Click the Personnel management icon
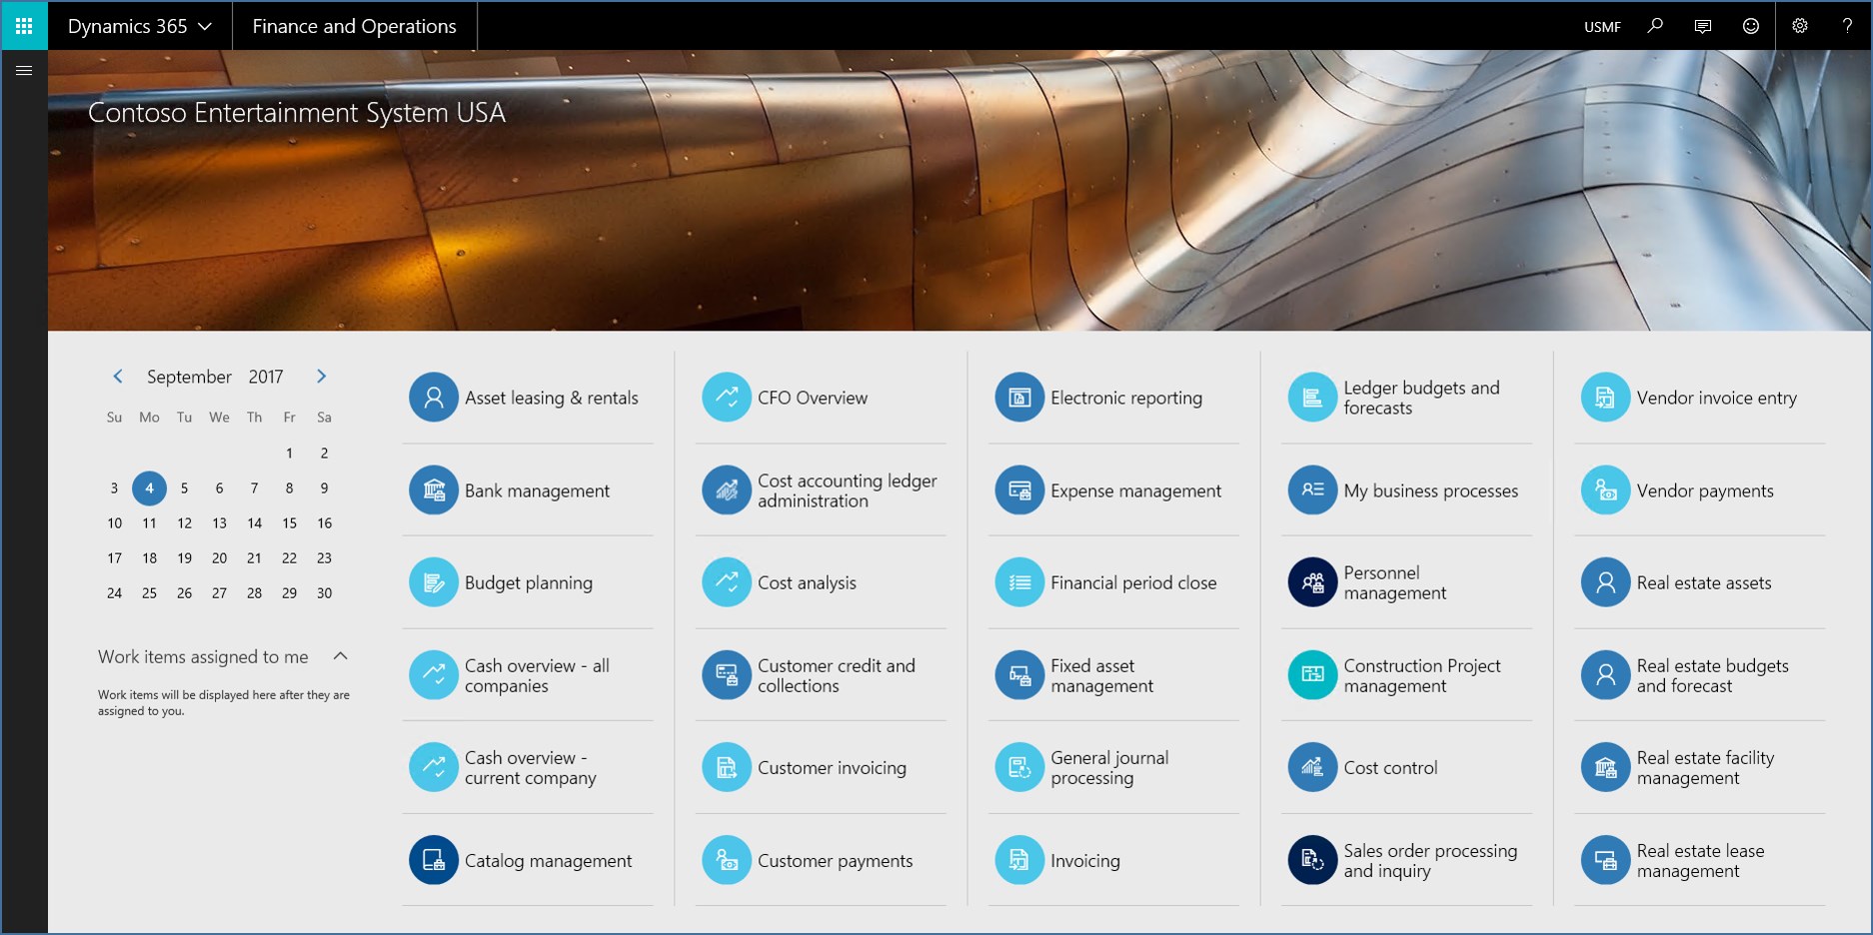 point(1312,582)
